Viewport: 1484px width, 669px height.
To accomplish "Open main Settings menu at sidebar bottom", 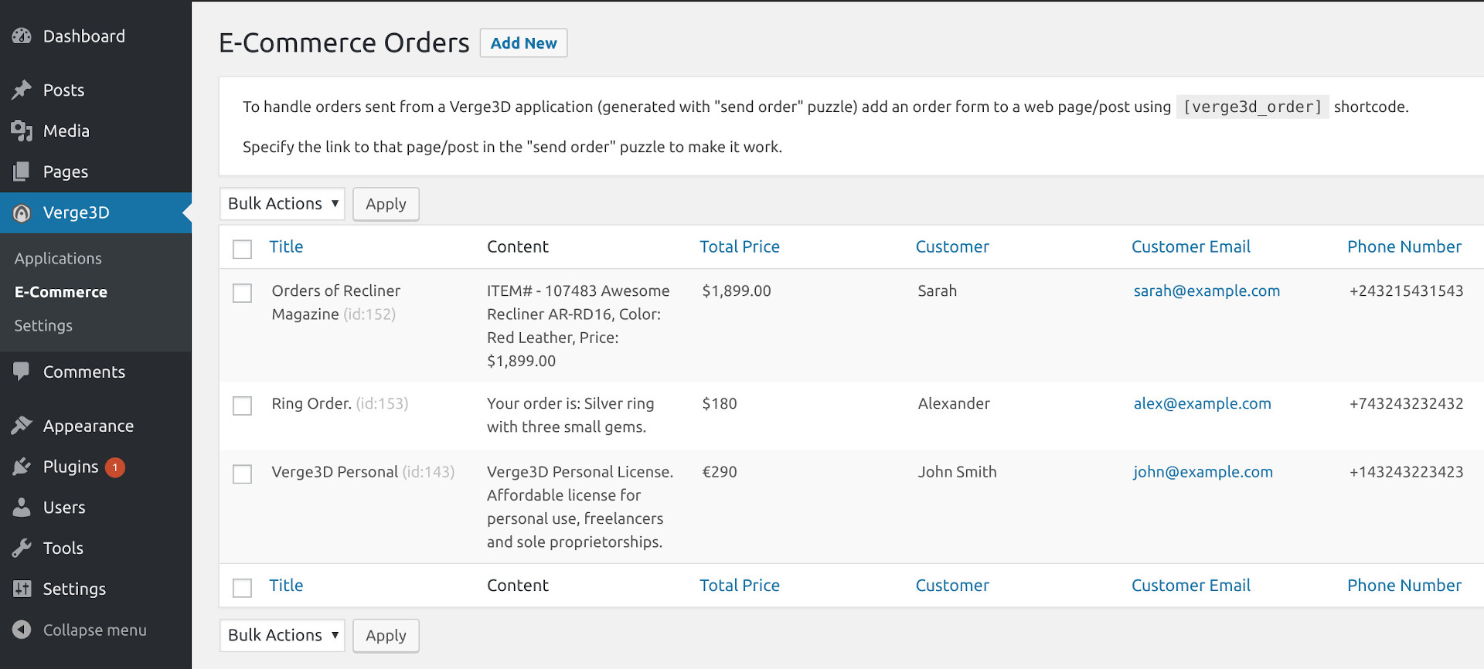I will (x=74, y=589).
